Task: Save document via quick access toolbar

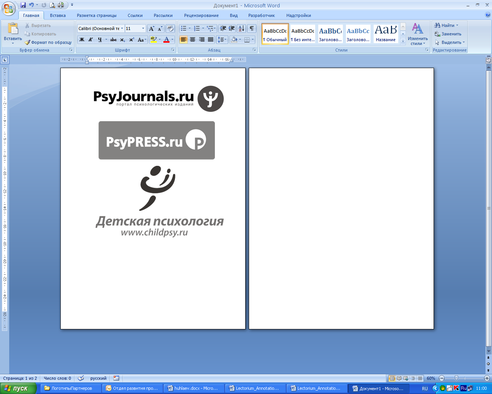Action: click(23, 5)
